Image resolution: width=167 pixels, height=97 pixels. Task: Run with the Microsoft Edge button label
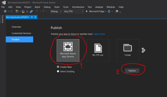pos(97,11)
